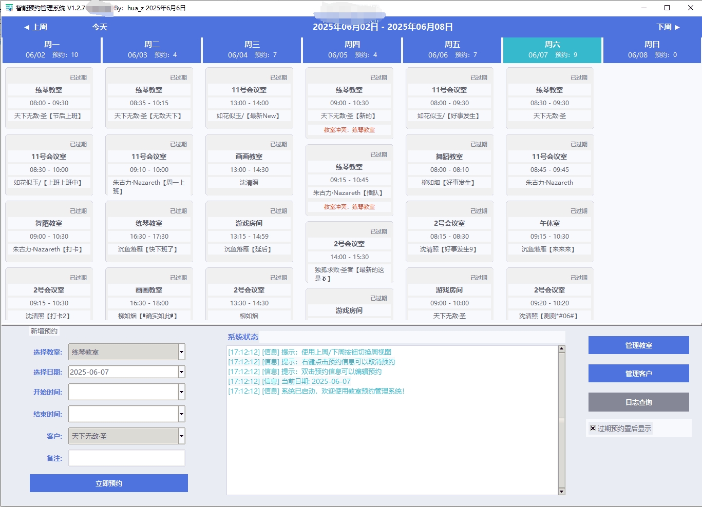Image resolution: width=702 pixels, height=507 pixels.
Task: Select the 周三 06/04 column header
Action: pos(251,49)
